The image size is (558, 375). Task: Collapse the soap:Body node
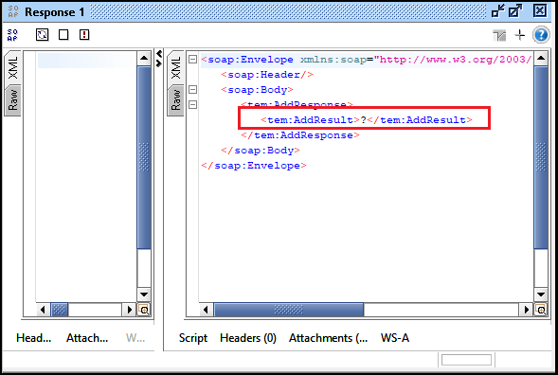click(192, 89)
